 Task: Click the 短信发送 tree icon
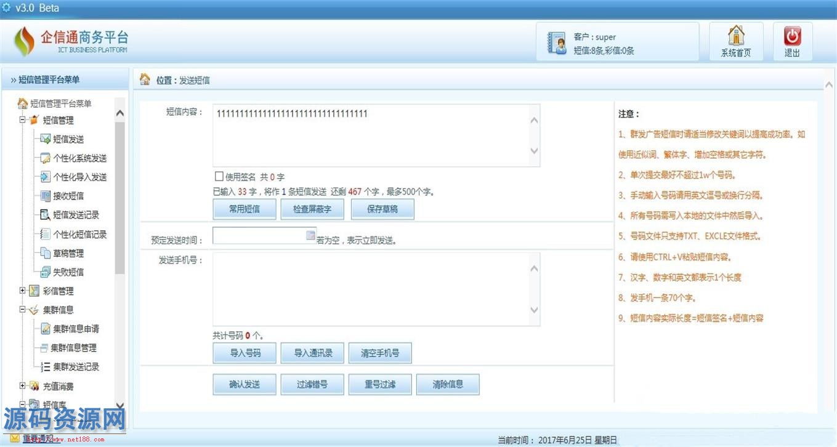click(46, 139)
